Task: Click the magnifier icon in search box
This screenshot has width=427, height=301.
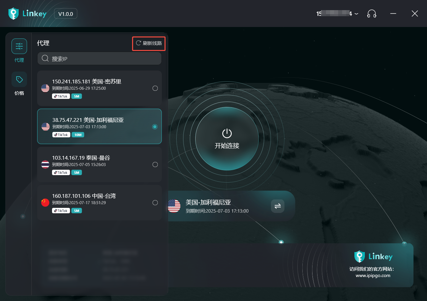Action: 45,59
